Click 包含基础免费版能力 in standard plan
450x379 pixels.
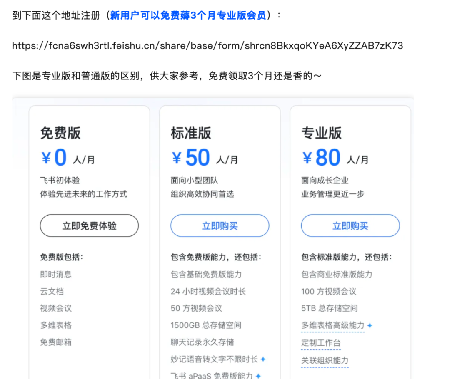[206, 275]
